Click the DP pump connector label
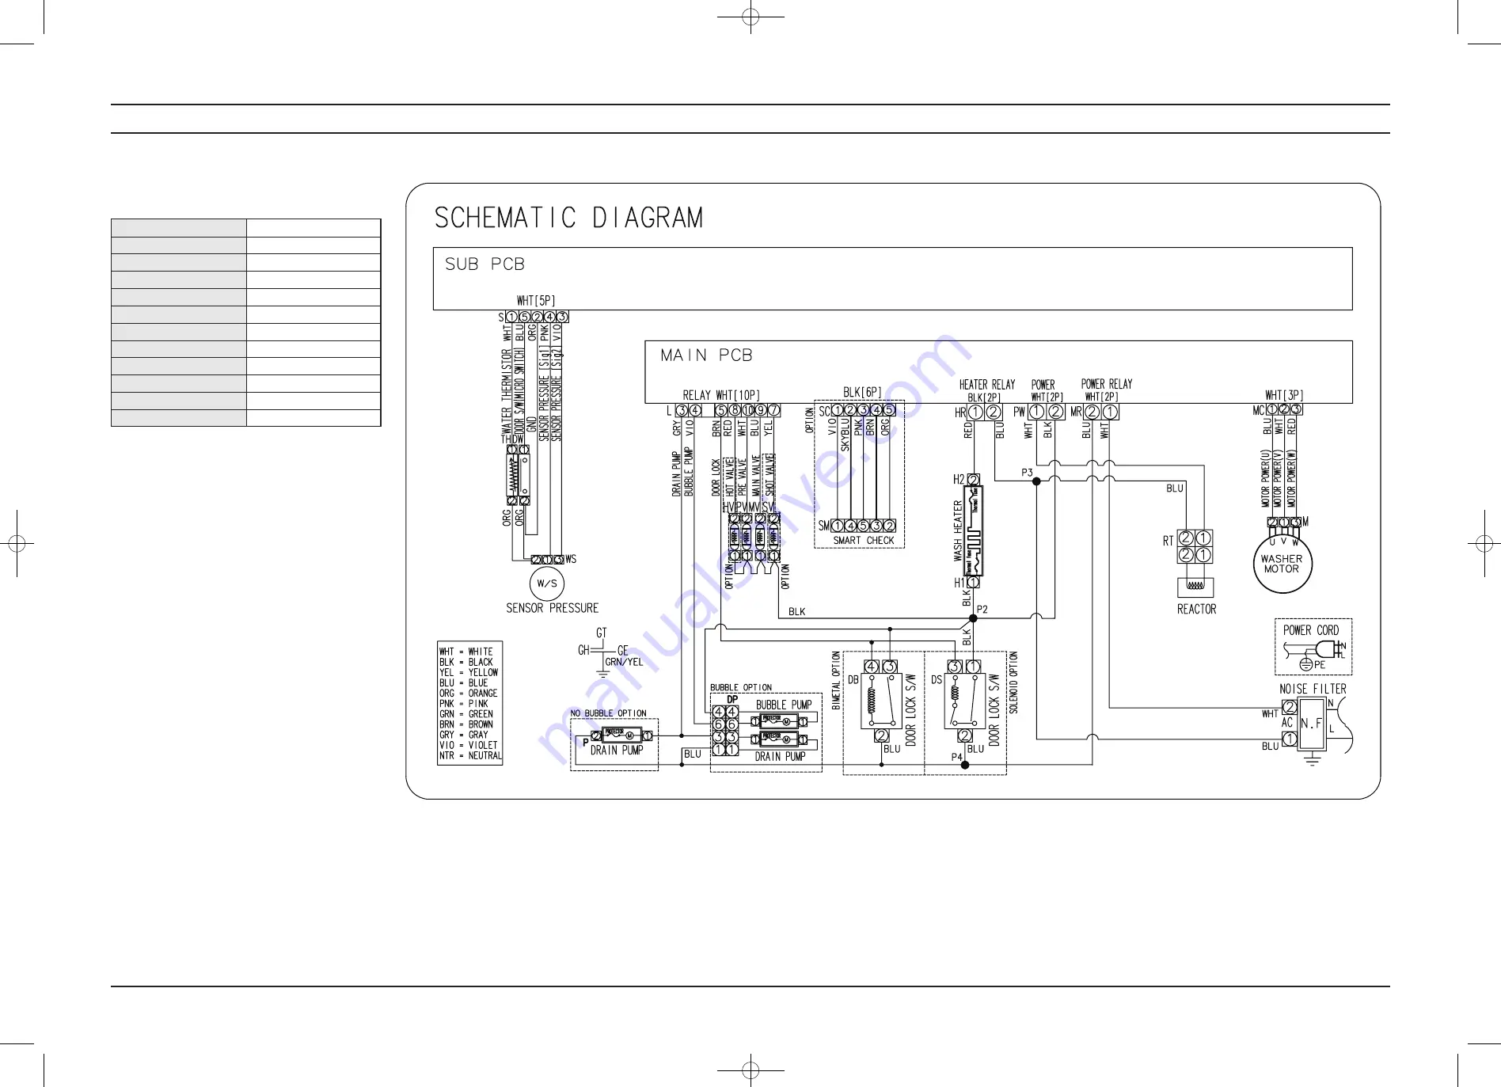 732,699
